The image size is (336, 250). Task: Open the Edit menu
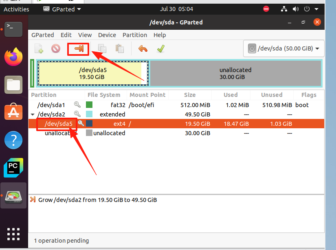click(66, 35)
